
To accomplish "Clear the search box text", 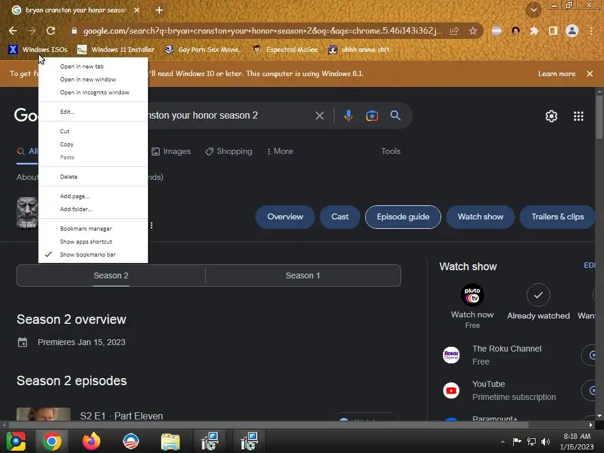I will point(319,116).
